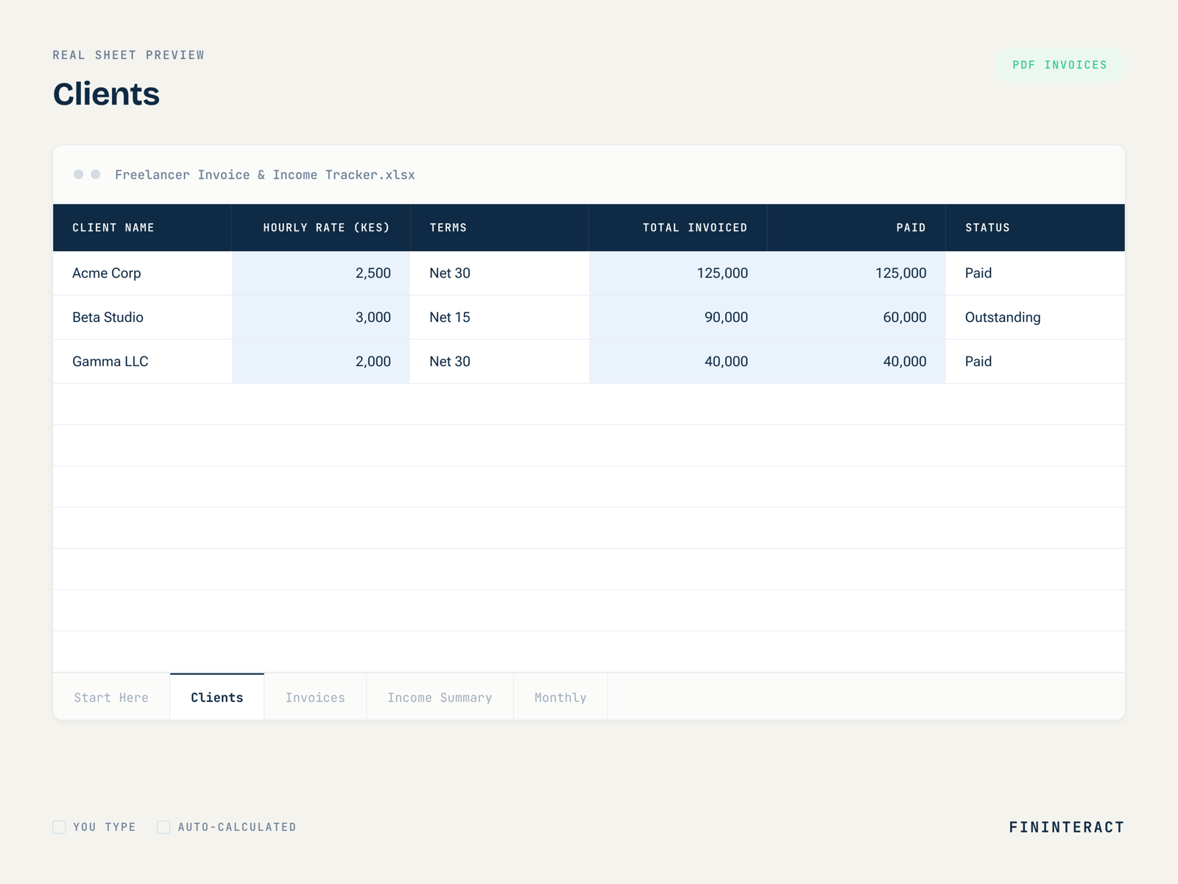Select Acme Corp total invoiced 125,000

pos(678,273)
